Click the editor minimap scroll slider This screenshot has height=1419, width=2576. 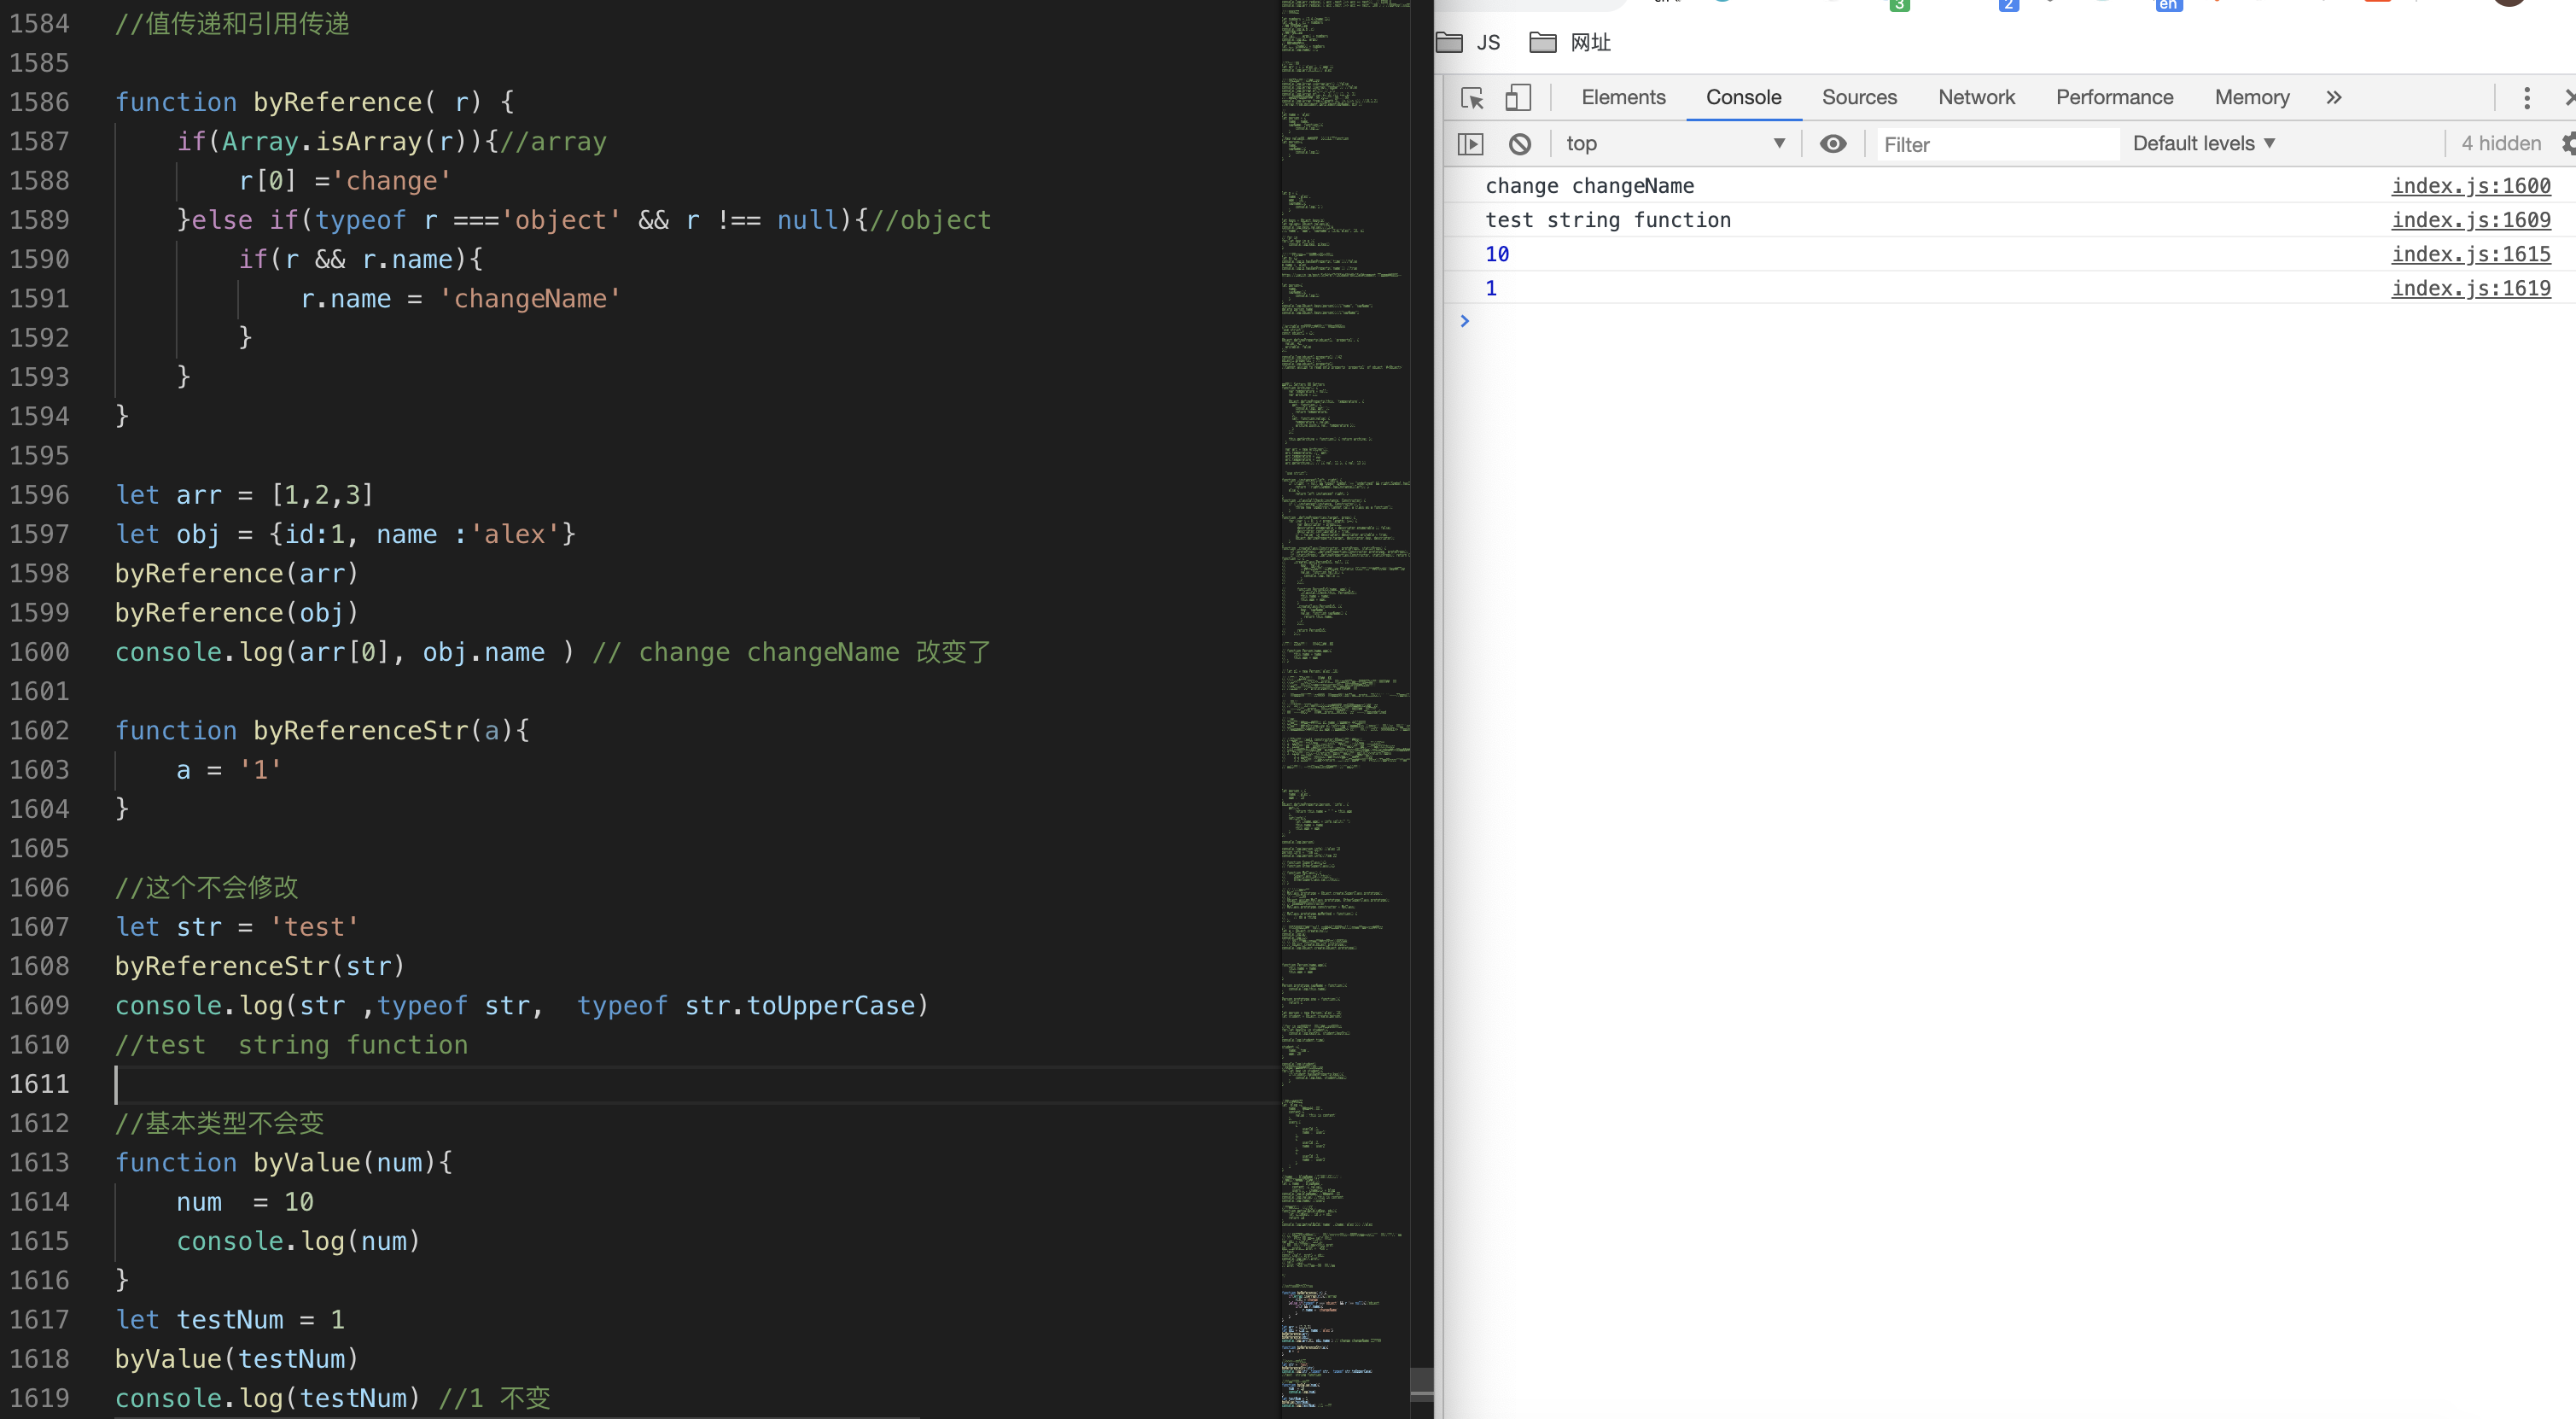coord(1421,1383)
